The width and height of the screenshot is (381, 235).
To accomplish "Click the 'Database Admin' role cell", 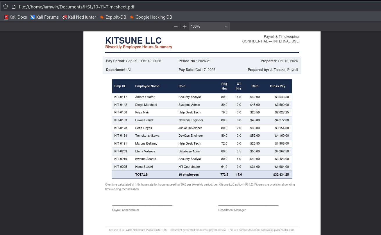I will (x=190, y=152).
